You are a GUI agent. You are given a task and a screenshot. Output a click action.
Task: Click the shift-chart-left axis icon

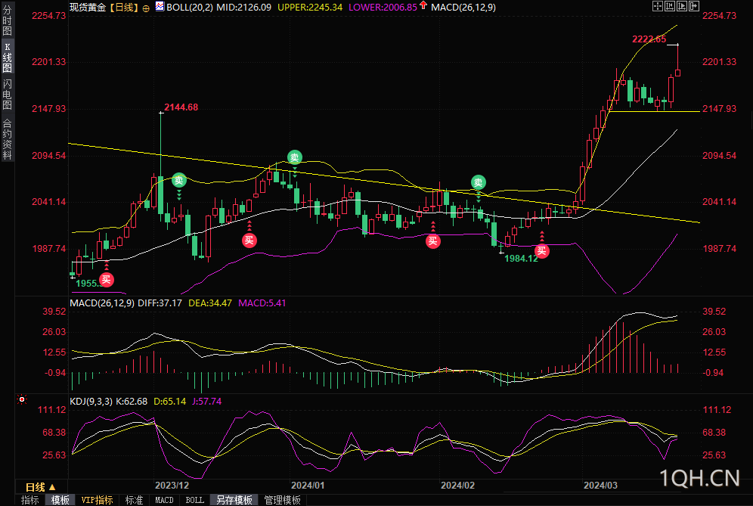[x=669, y=6]
